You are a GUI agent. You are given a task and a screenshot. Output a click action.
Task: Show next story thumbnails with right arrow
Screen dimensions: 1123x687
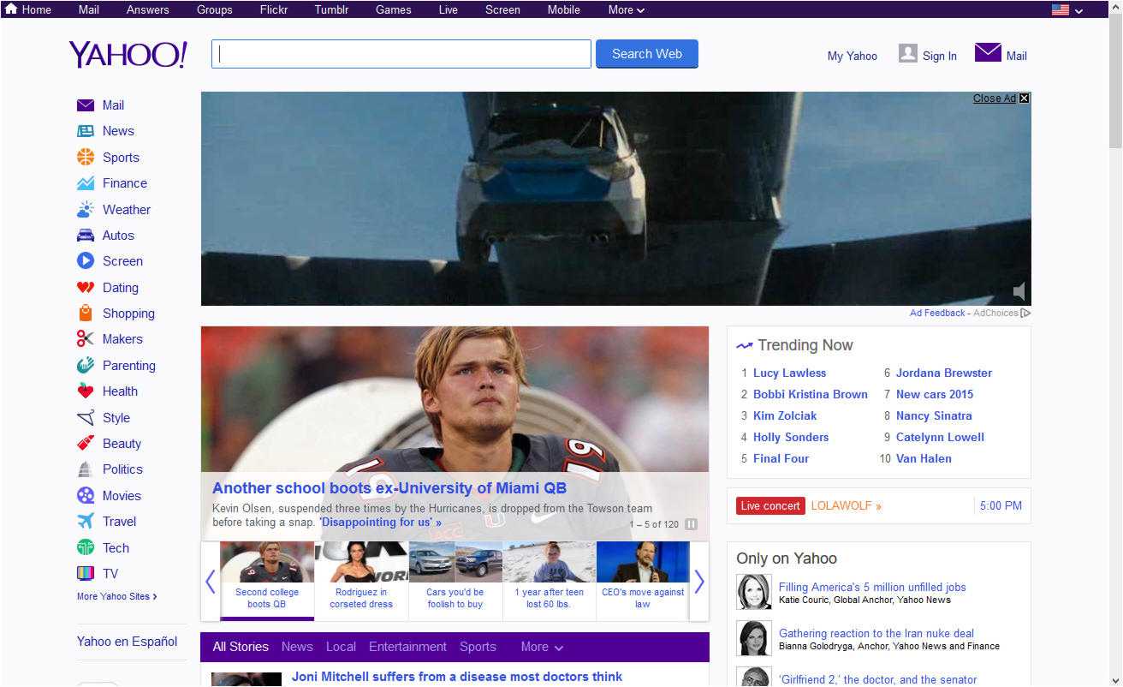tap(699, 582)
